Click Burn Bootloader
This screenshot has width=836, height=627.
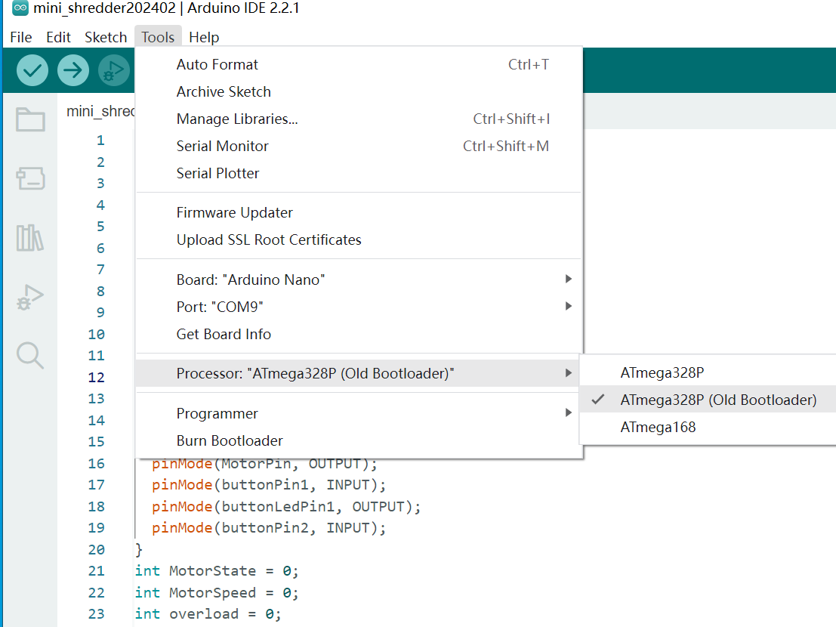click(230, 440)
